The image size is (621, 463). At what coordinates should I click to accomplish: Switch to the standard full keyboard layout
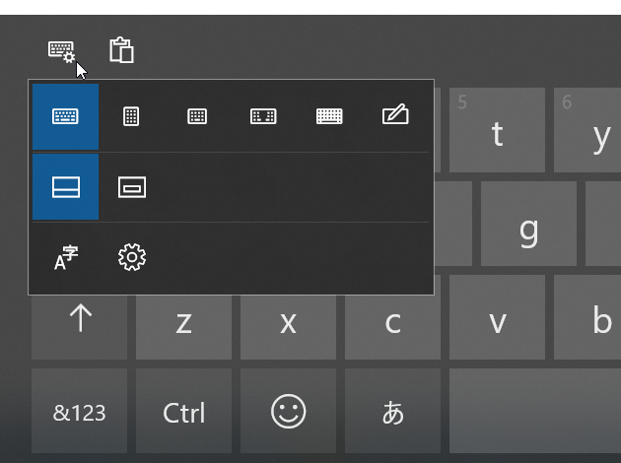coord(329,117)
